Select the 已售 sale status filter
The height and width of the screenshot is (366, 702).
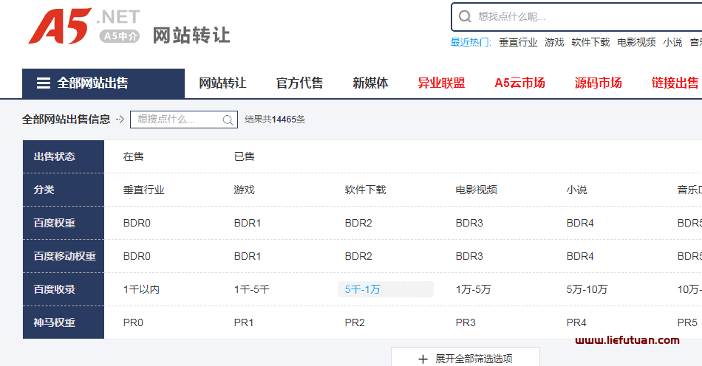(244, 156)
